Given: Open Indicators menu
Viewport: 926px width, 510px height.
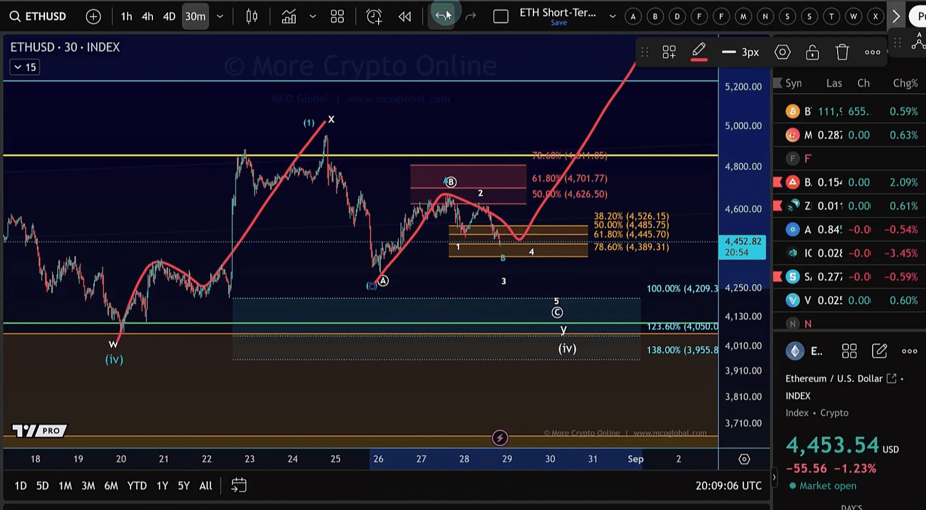Looking at the screenshot, I should (289, 16).
